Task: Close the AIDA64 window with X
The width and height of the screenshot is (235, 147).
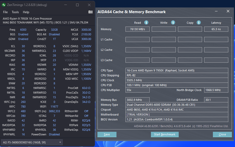Action: point(228,11)
